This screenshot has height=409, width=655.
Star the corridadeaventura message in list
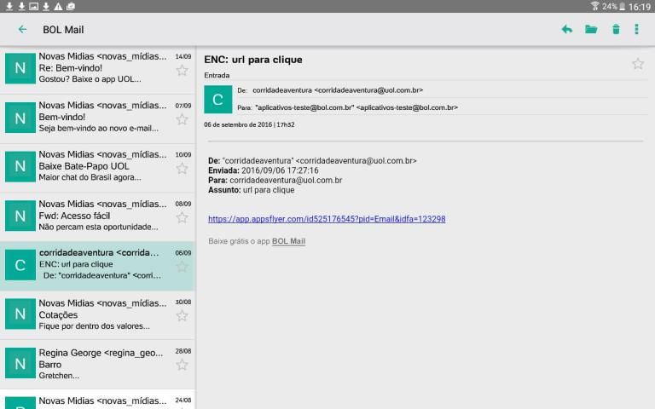[x=183, y=267]
